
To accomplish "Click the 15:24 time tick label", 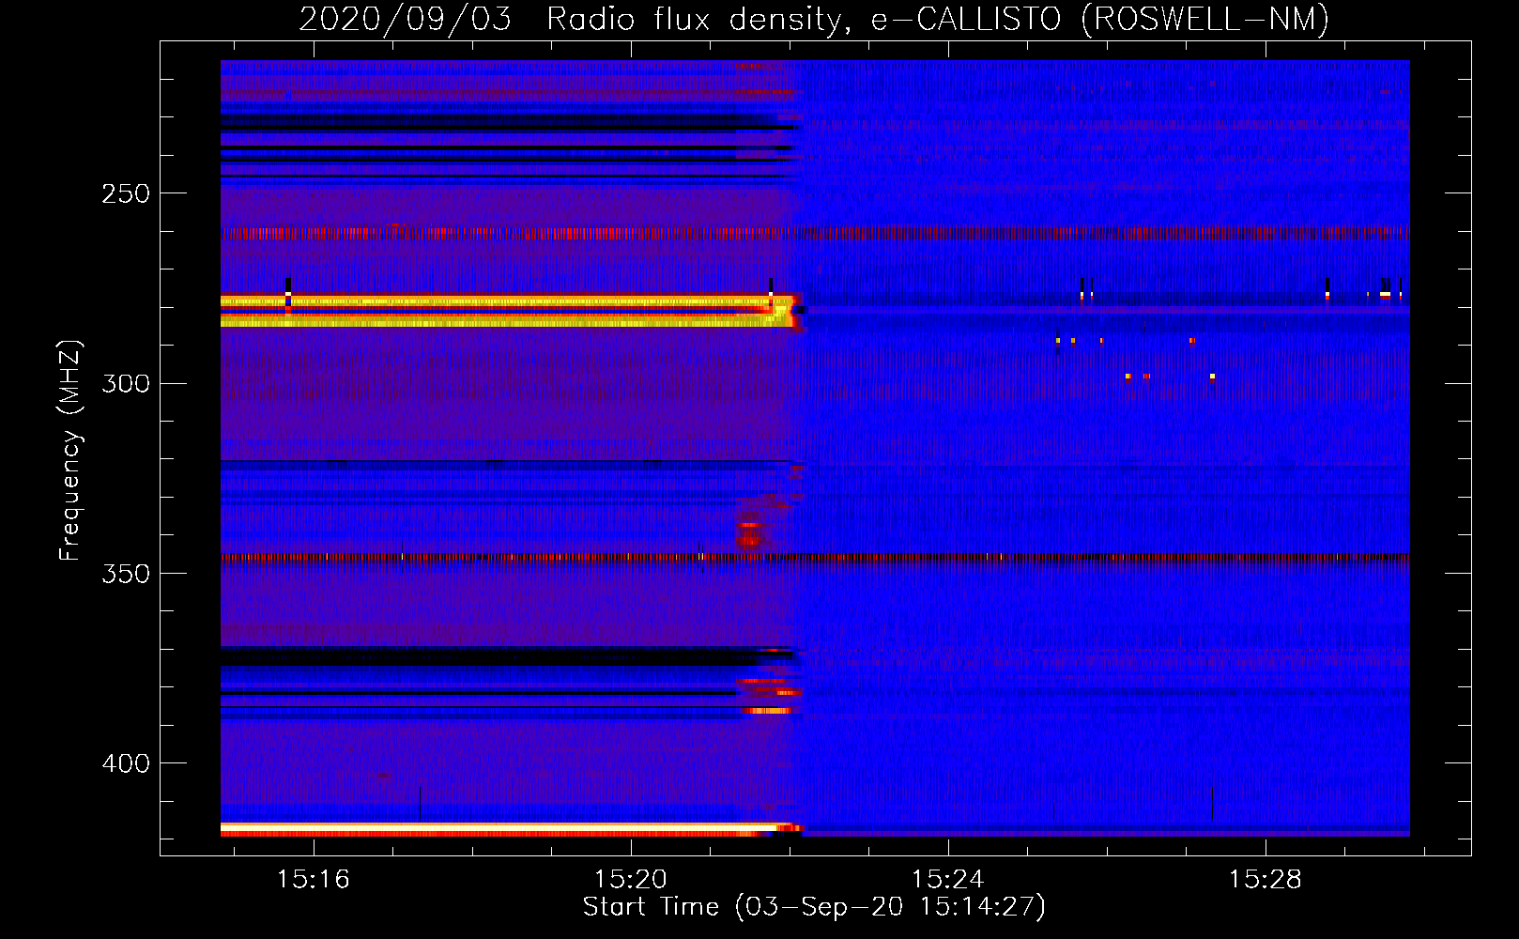I will click(948, 879).
